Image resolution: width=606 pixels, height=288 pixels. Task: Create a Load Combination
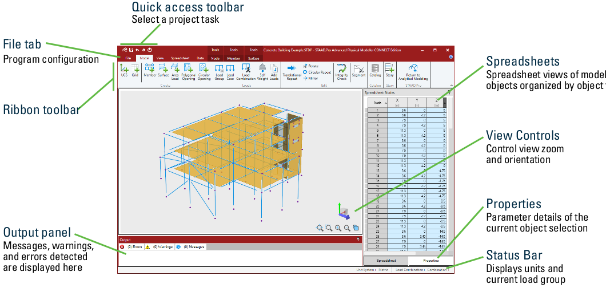[246, 72]
